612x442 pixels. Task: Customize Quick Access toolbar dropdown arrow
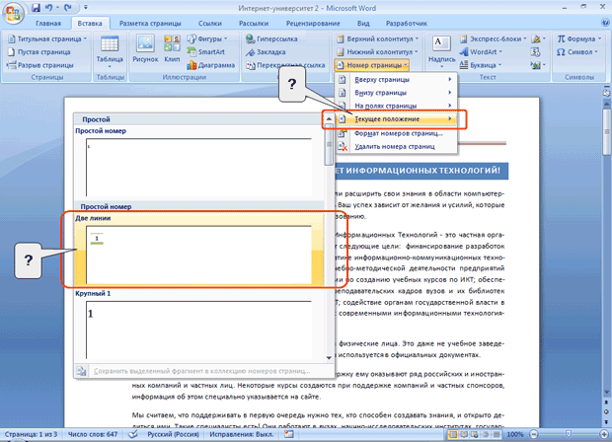click(x=86, y=8)
